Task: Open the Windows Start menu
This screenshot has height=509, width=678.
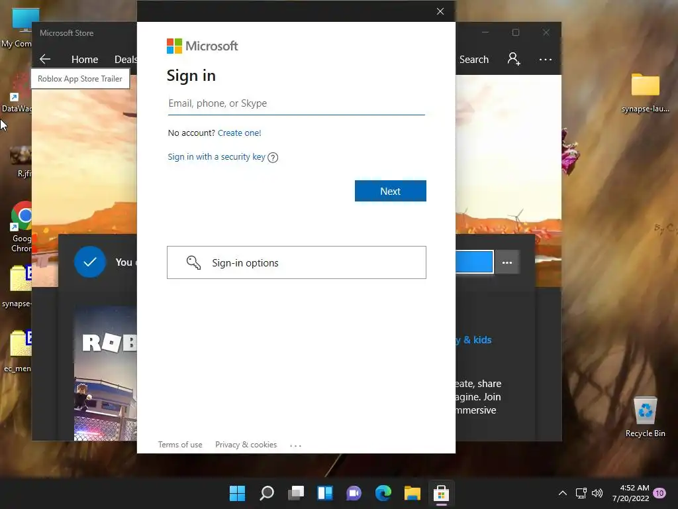Action: 237,493
